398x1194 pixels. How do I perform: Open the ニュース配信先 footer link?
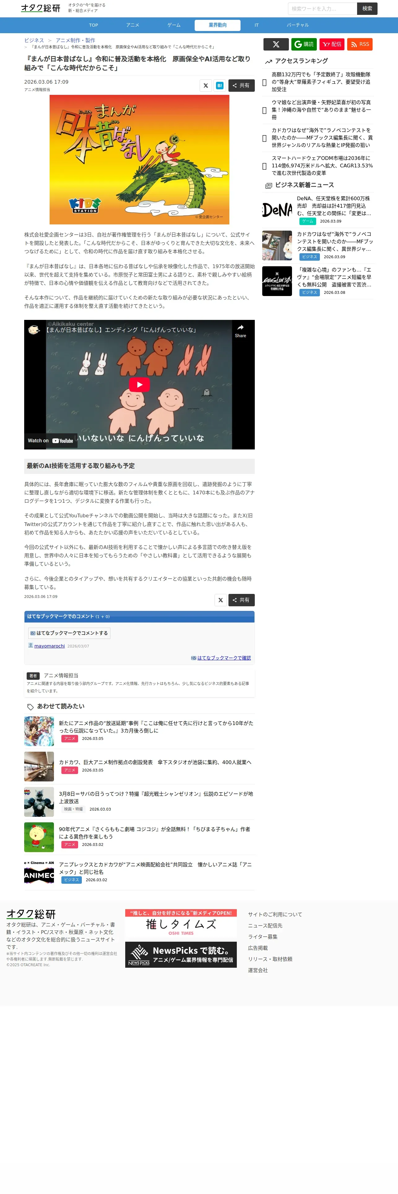coord(265,926)
